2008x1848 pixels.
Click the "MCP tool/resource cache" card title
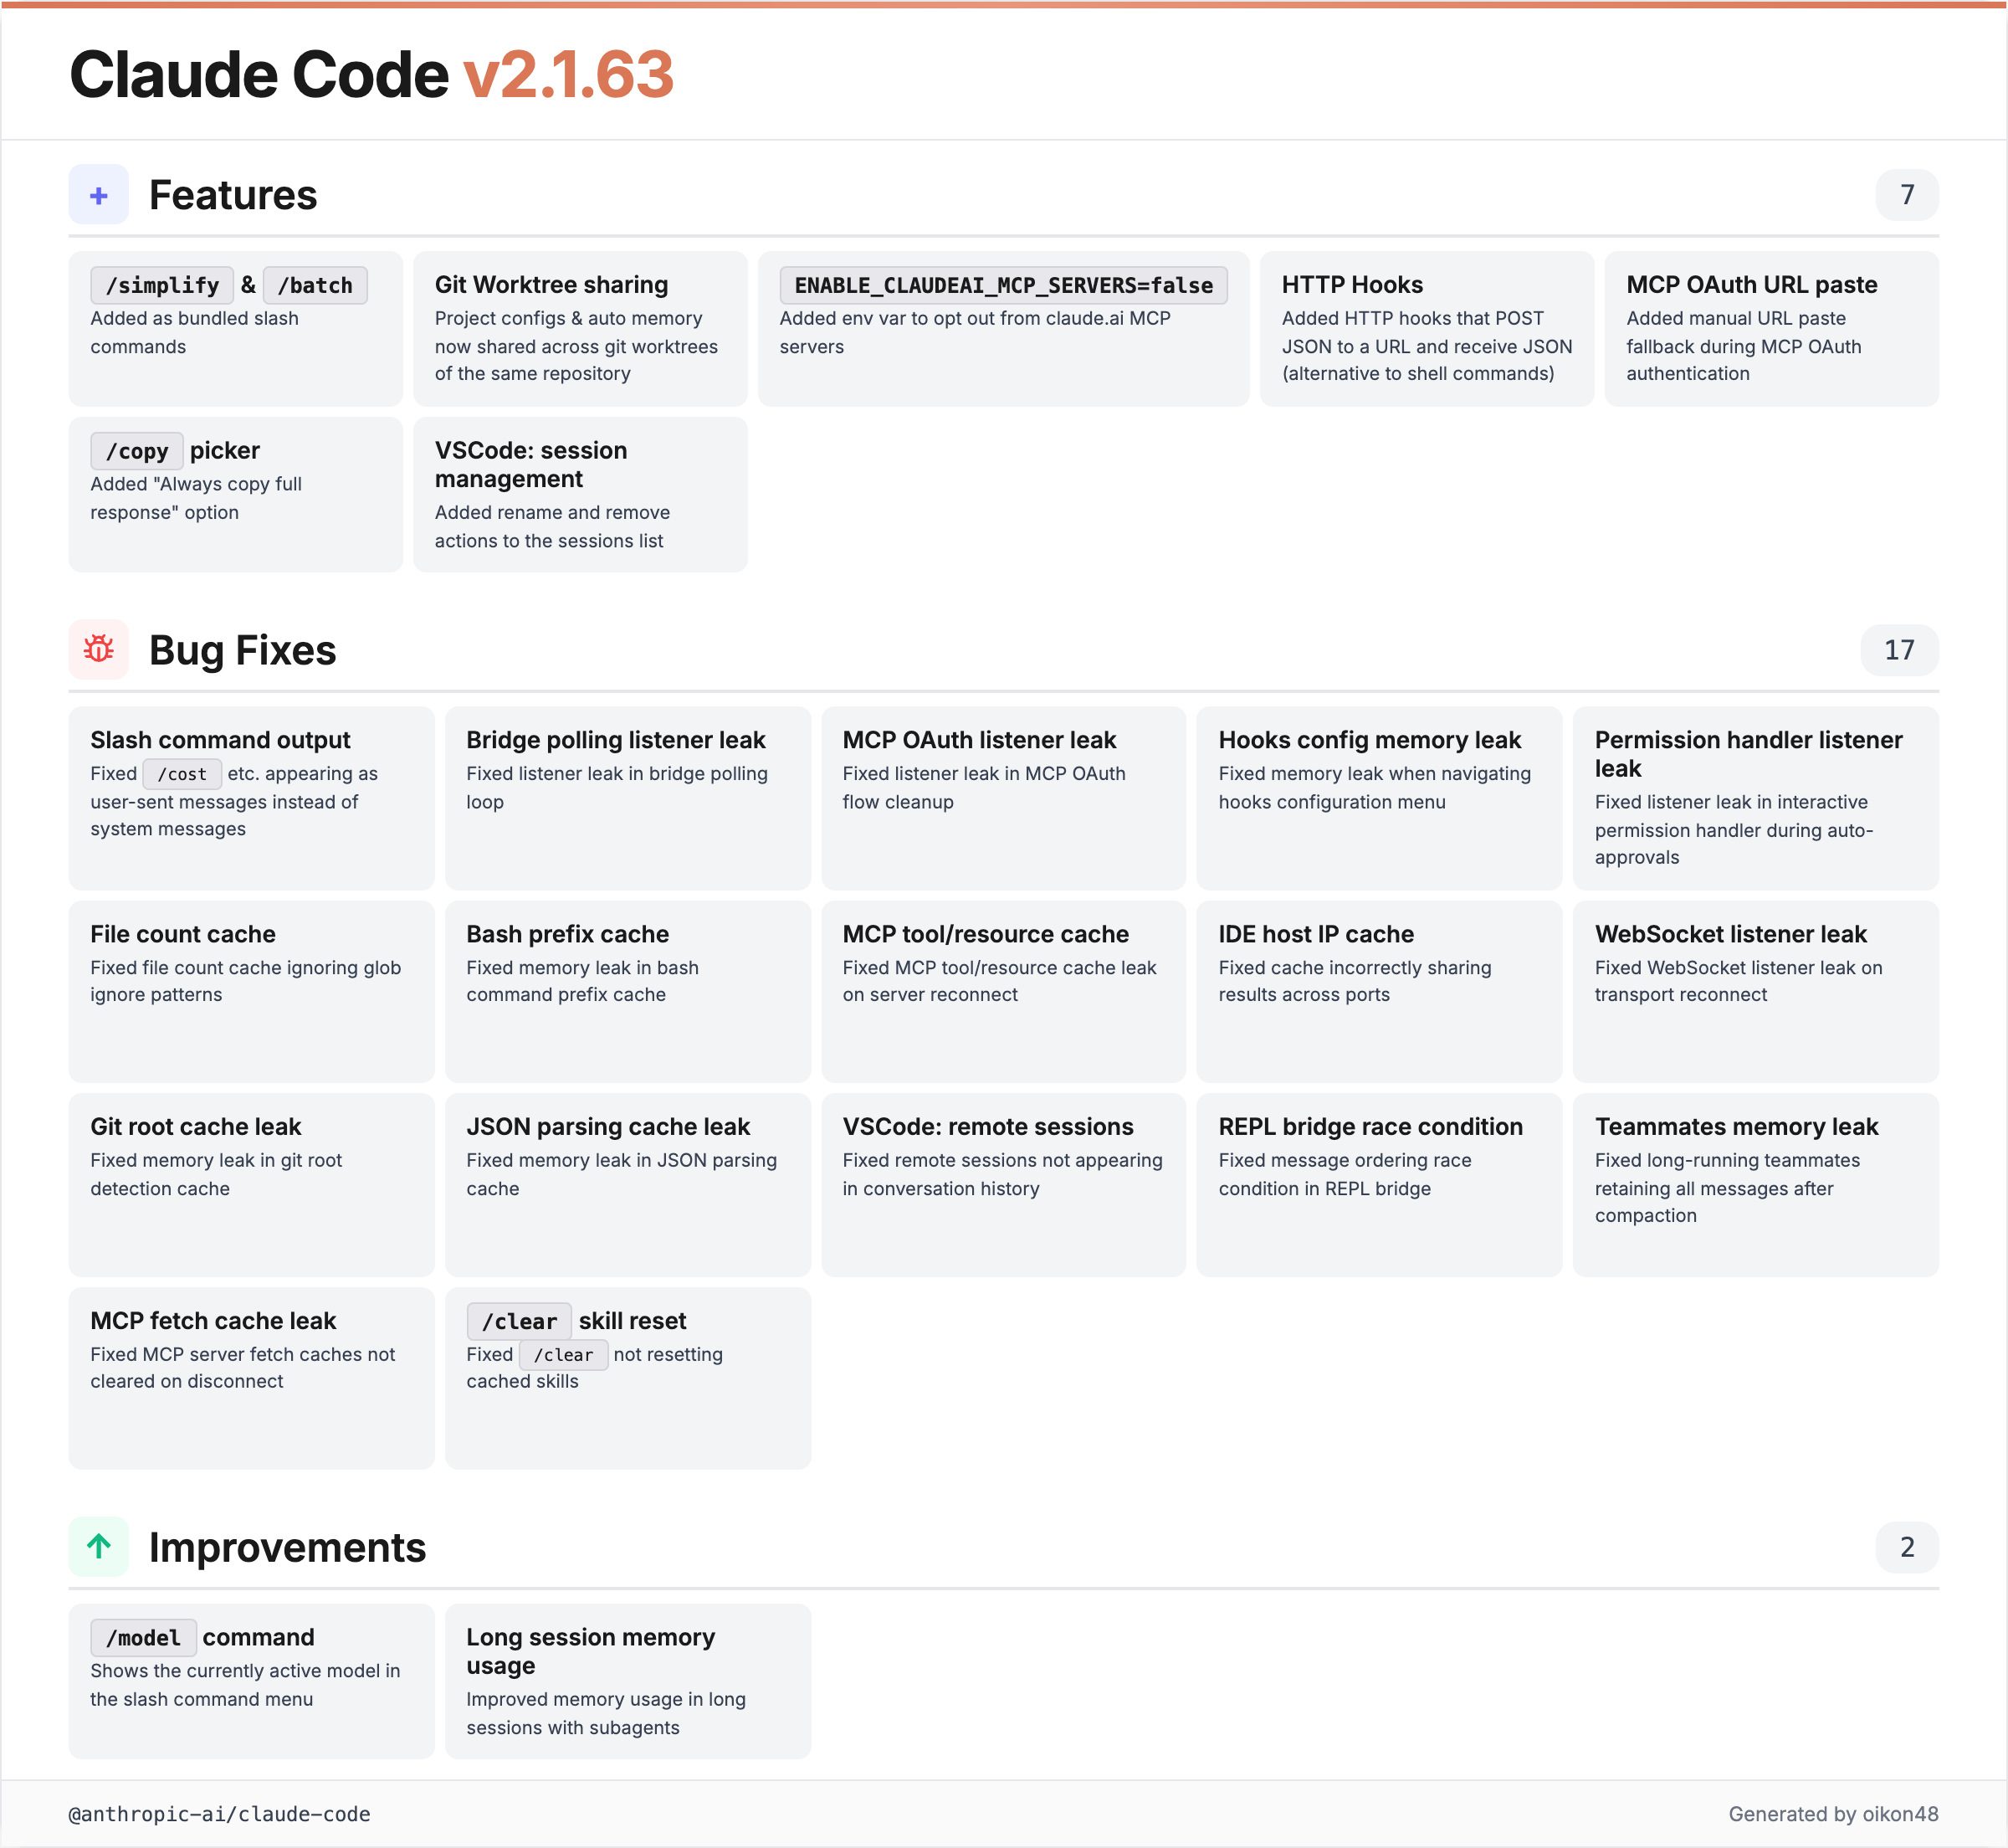pyautogui.click(x=986, y=934)
